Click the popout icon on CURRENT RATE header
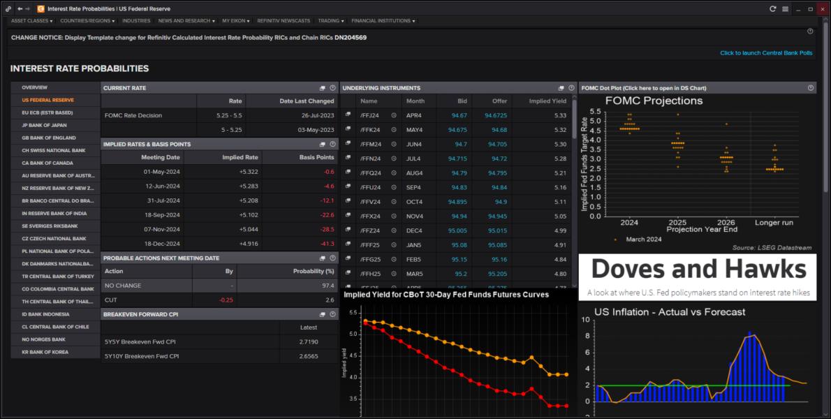The height and width of the screenshot is (419, 831). (322, 88)
